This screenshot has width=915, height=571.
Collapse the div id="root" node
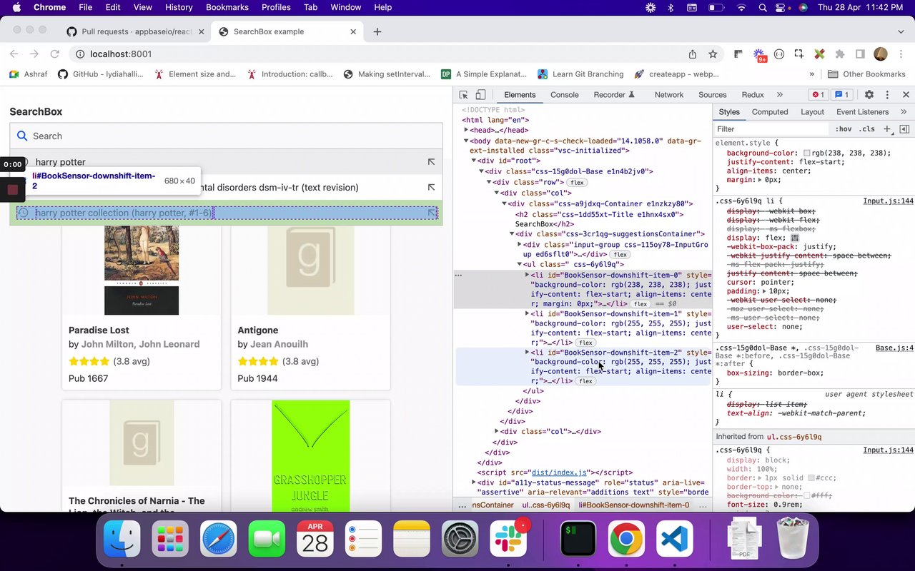coord(474,161)
